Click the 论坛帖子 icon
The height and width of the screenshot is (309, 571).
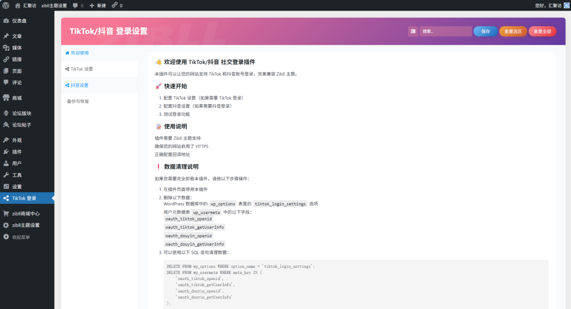tap(6, 125)
